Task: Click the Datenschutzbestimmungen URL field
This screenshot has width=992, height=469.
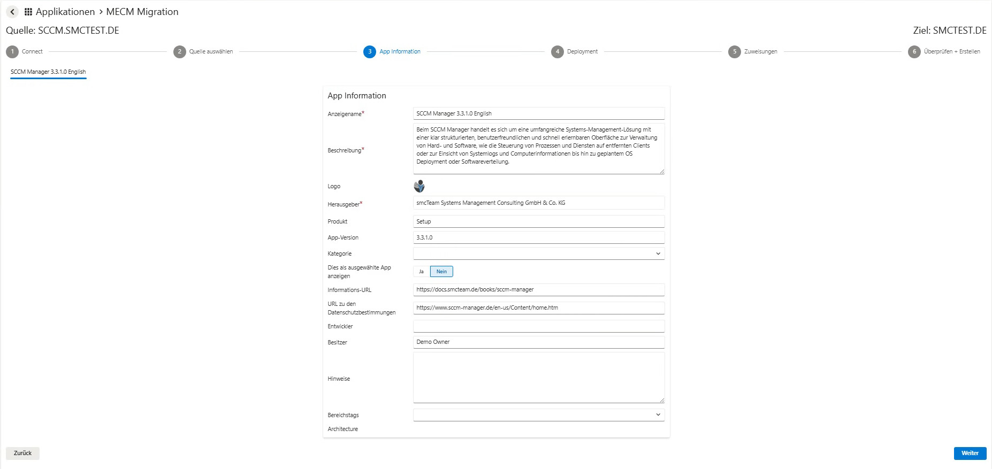Action: 539,308
